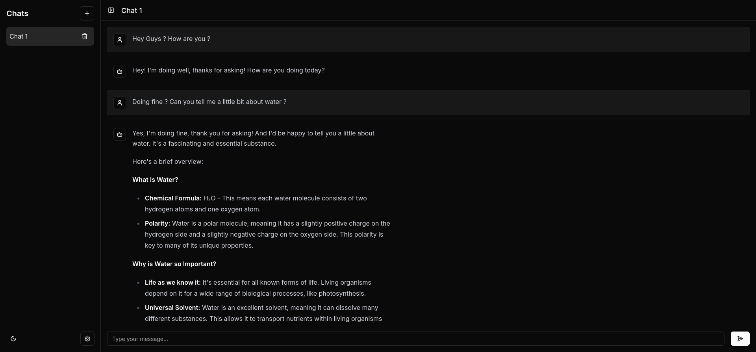Screen dimensions: 756x352
Task: Focus the "Type your message..." input
Action: pyautogui.click(x=415, y=339)
